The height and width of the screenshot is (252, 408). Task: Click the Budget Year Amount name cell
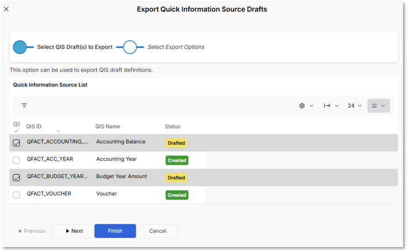point(121,176)
